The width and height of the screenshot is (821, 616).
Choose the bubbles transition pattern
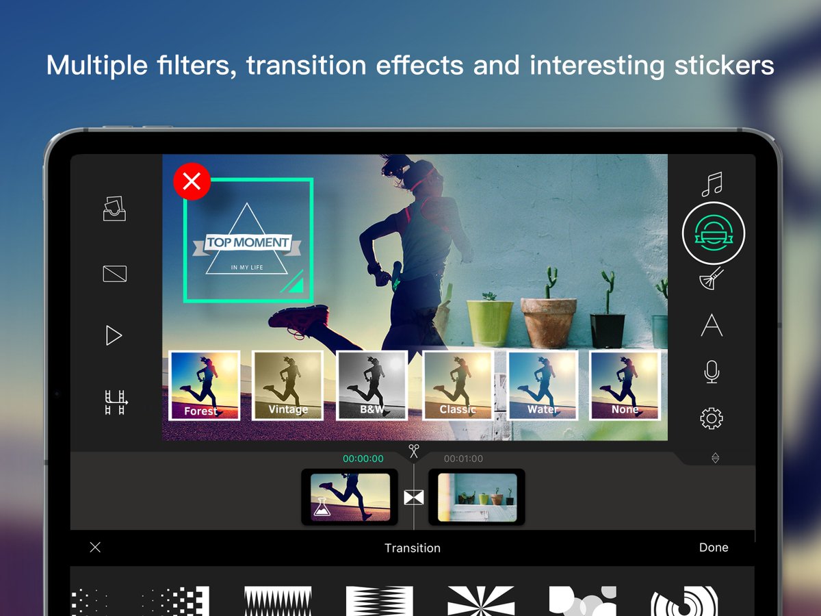[583, 601]
